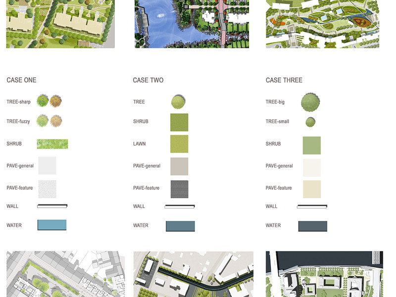Click the PAVE-general label in Case Three

279,166
